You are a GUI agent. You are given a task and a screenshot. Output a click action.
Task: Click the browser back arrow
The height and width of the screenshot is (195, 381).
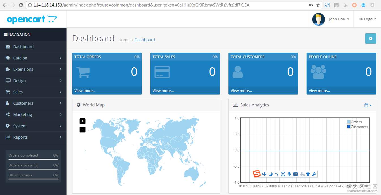pos(5,5)
